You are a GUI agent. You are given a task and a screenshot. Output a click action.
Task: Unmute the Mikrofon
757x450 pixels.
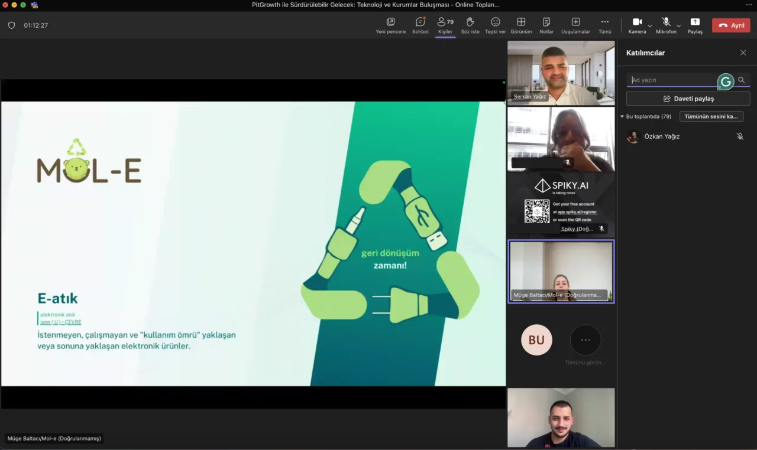tap(666, 25)
